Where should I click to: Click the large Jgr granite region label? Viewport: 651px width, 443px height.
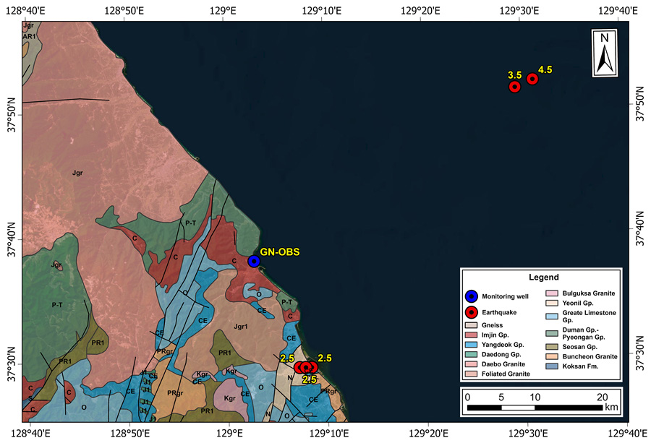tap(78, 173)
